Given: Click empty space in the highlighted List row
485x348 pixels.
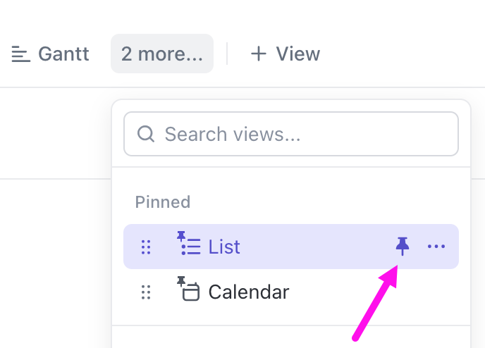Looking at the screenshot, I should point(317,247).
